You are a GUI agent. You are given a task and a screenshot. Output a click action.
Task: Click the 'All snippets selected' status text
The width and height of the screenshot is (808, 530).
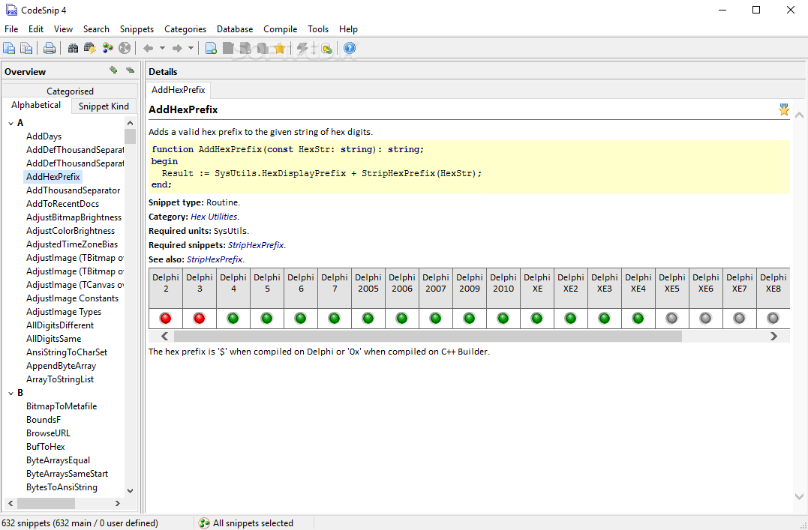point(253,523)
